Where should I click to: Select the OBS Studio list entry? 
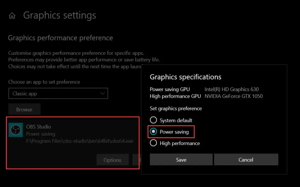73,143
